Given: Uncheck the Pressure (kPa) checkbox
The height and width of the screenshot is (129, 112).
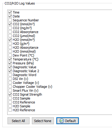Looking at the screenshot, I should click(x=10, y=63).
